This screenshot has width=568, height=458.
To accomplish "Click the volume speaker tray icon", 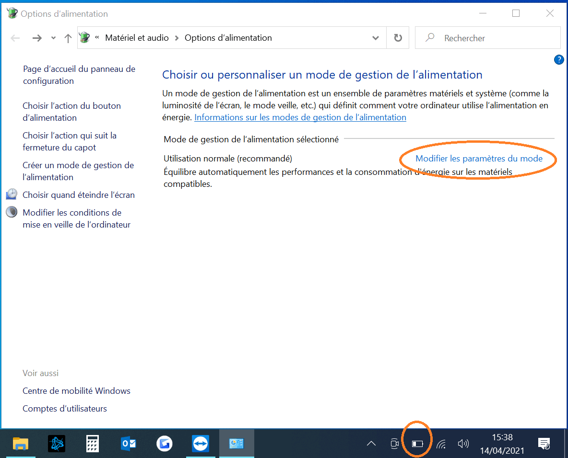I will click(x=463, y=444).
